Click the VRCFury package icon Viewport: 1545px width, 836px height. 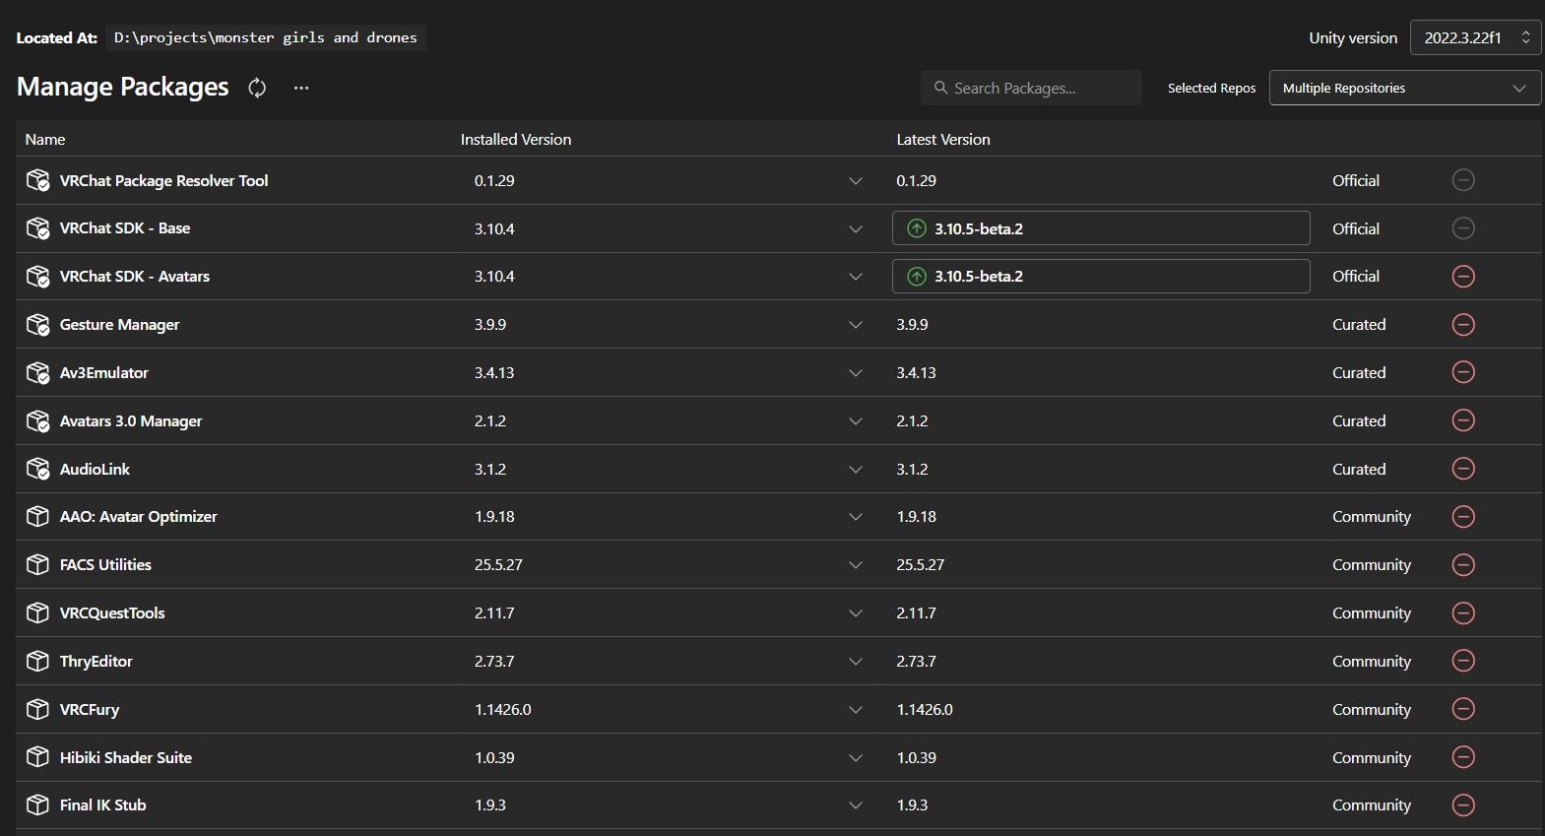tap(37, 709)
